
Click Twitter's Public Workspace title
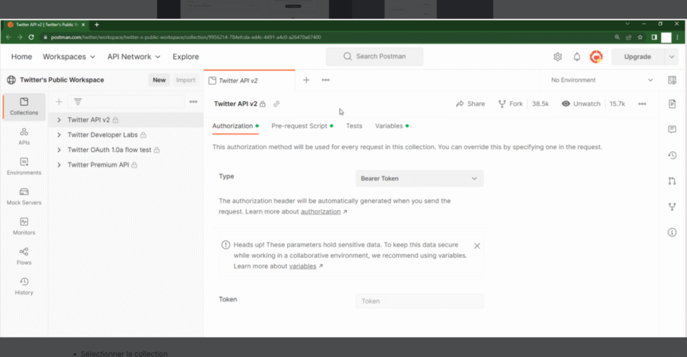[62, 80]
